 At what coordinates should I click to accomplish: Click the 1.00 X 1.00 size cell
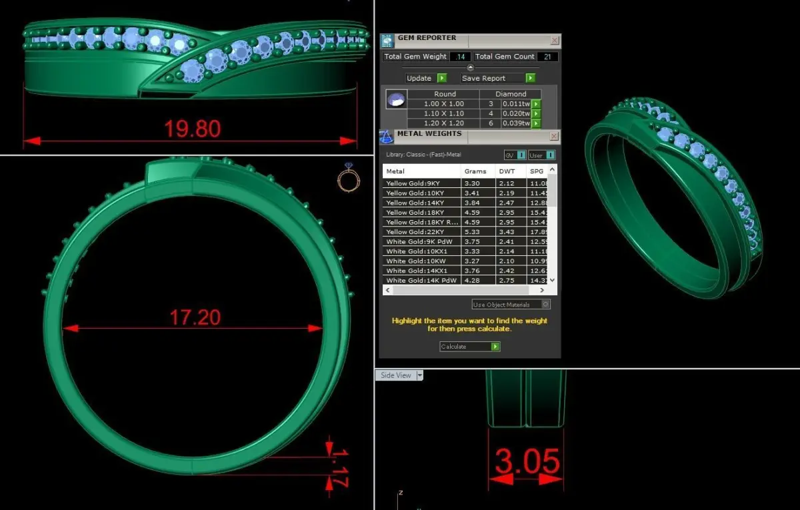tap(444, 104)
